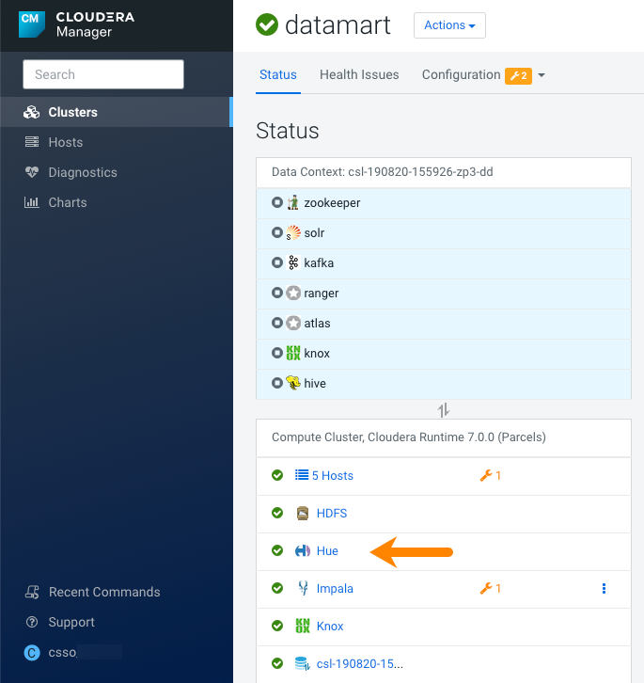Screen dimensions: 644x683
Task: Click the datamart green health checkmark
Action: tap(267, 24)
